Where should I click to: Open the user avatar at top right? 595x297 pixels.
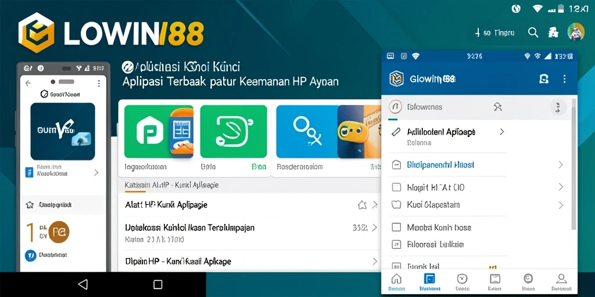tap(576, 32)
